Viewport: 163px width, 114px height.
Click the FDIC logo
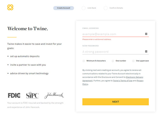[14, 95]
